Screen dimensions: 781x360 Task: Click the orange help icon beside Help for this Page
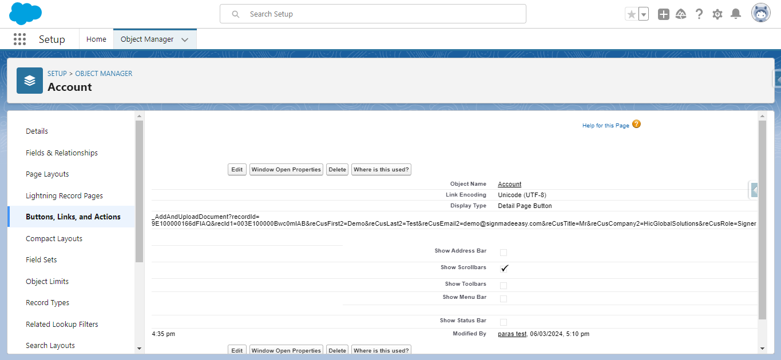click(636, 124)
